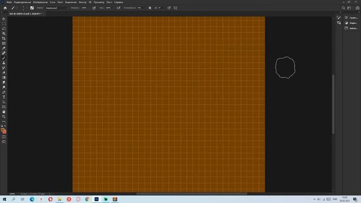The height and width of the screenshot is (203, 361).
Task: Open the Коррекция panel button
Action: coord(351,23)
